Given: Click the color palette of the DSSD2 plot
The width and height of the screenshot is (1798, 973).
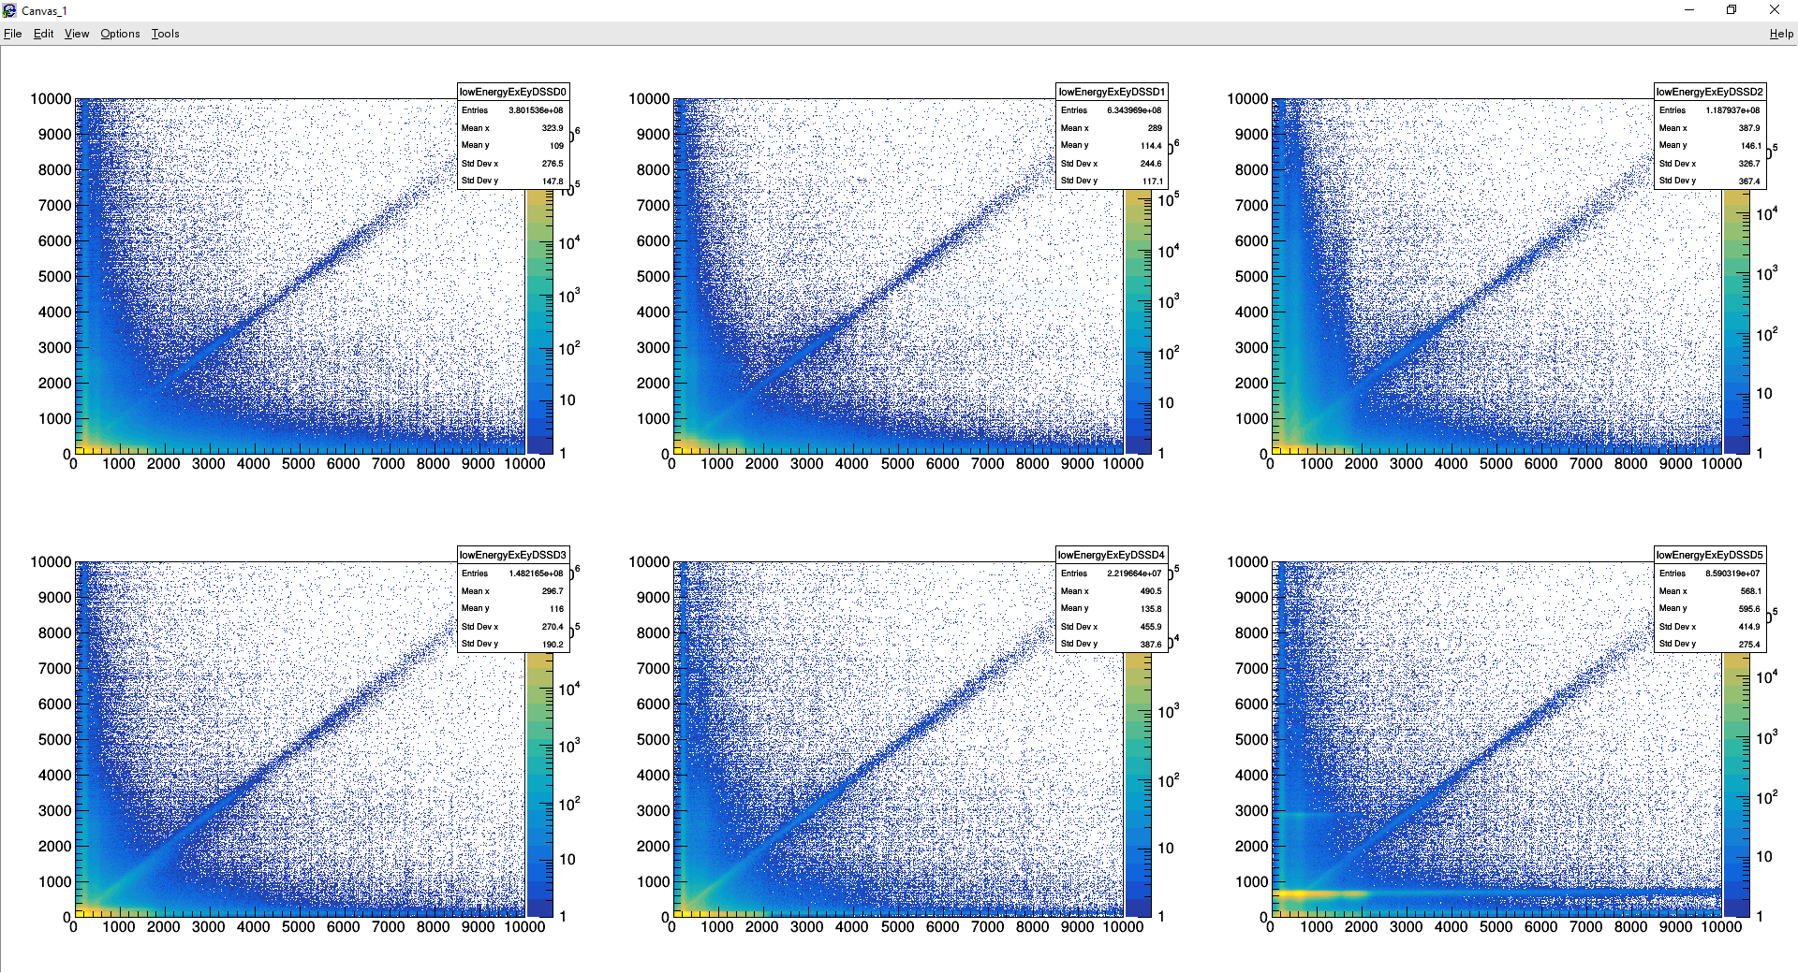Looking at the screenshot, I should (x=1736, y=322).
